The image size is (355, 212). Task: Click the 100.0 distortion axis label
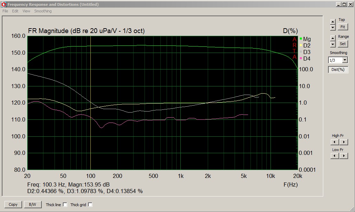pos(306,69)
